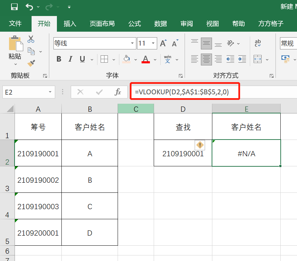Toggle Bold formatting
297x261 pixels.
pos(59,59)
